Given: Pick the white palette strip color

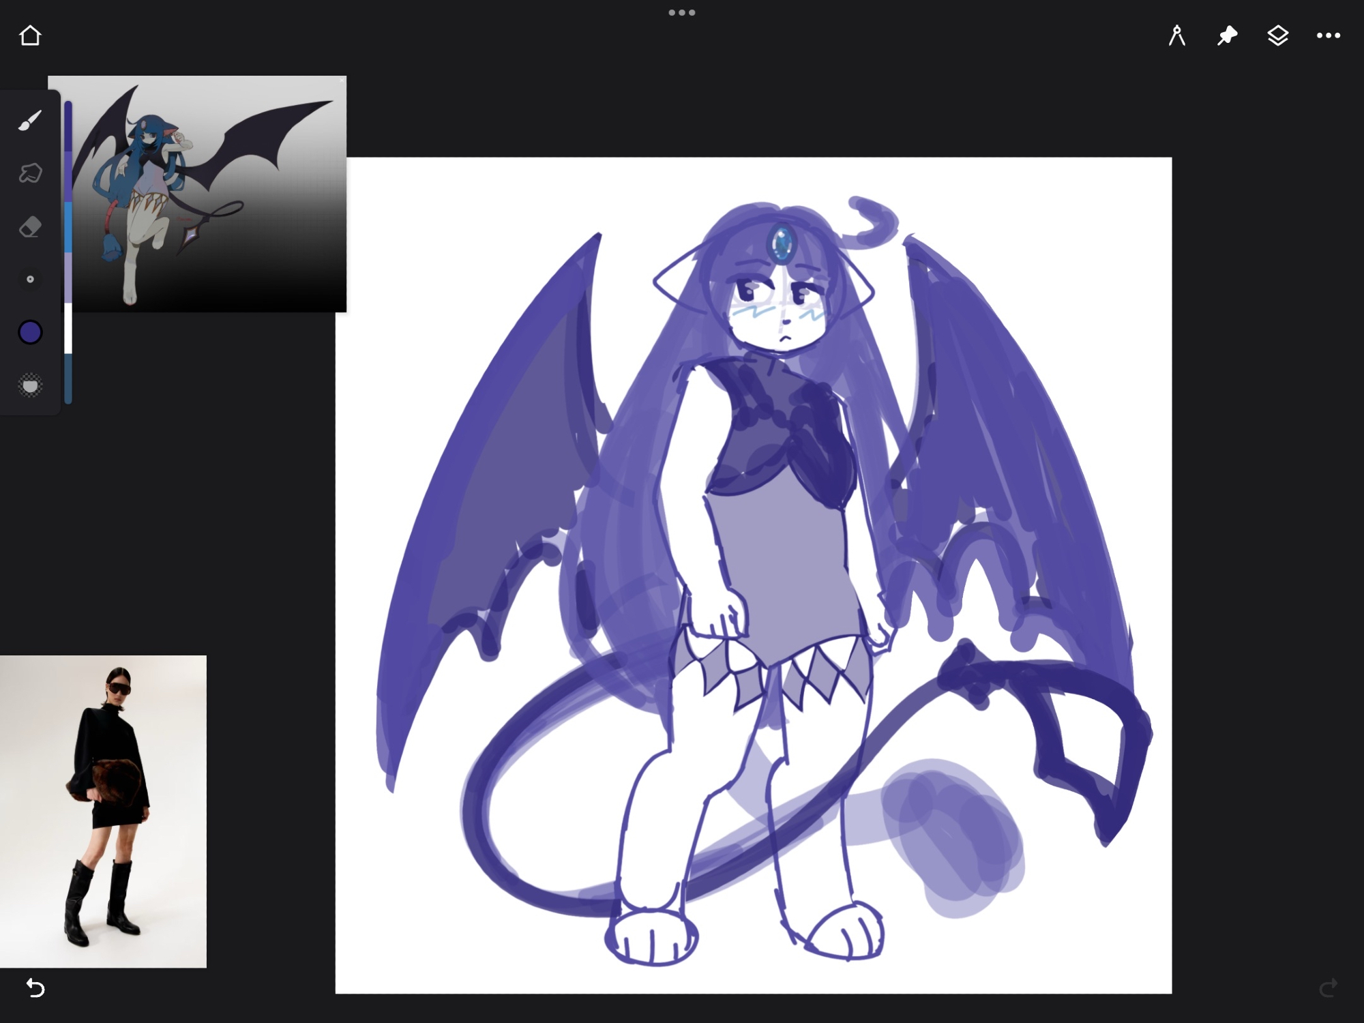Looking at the screenshot, I should (68, 329).
